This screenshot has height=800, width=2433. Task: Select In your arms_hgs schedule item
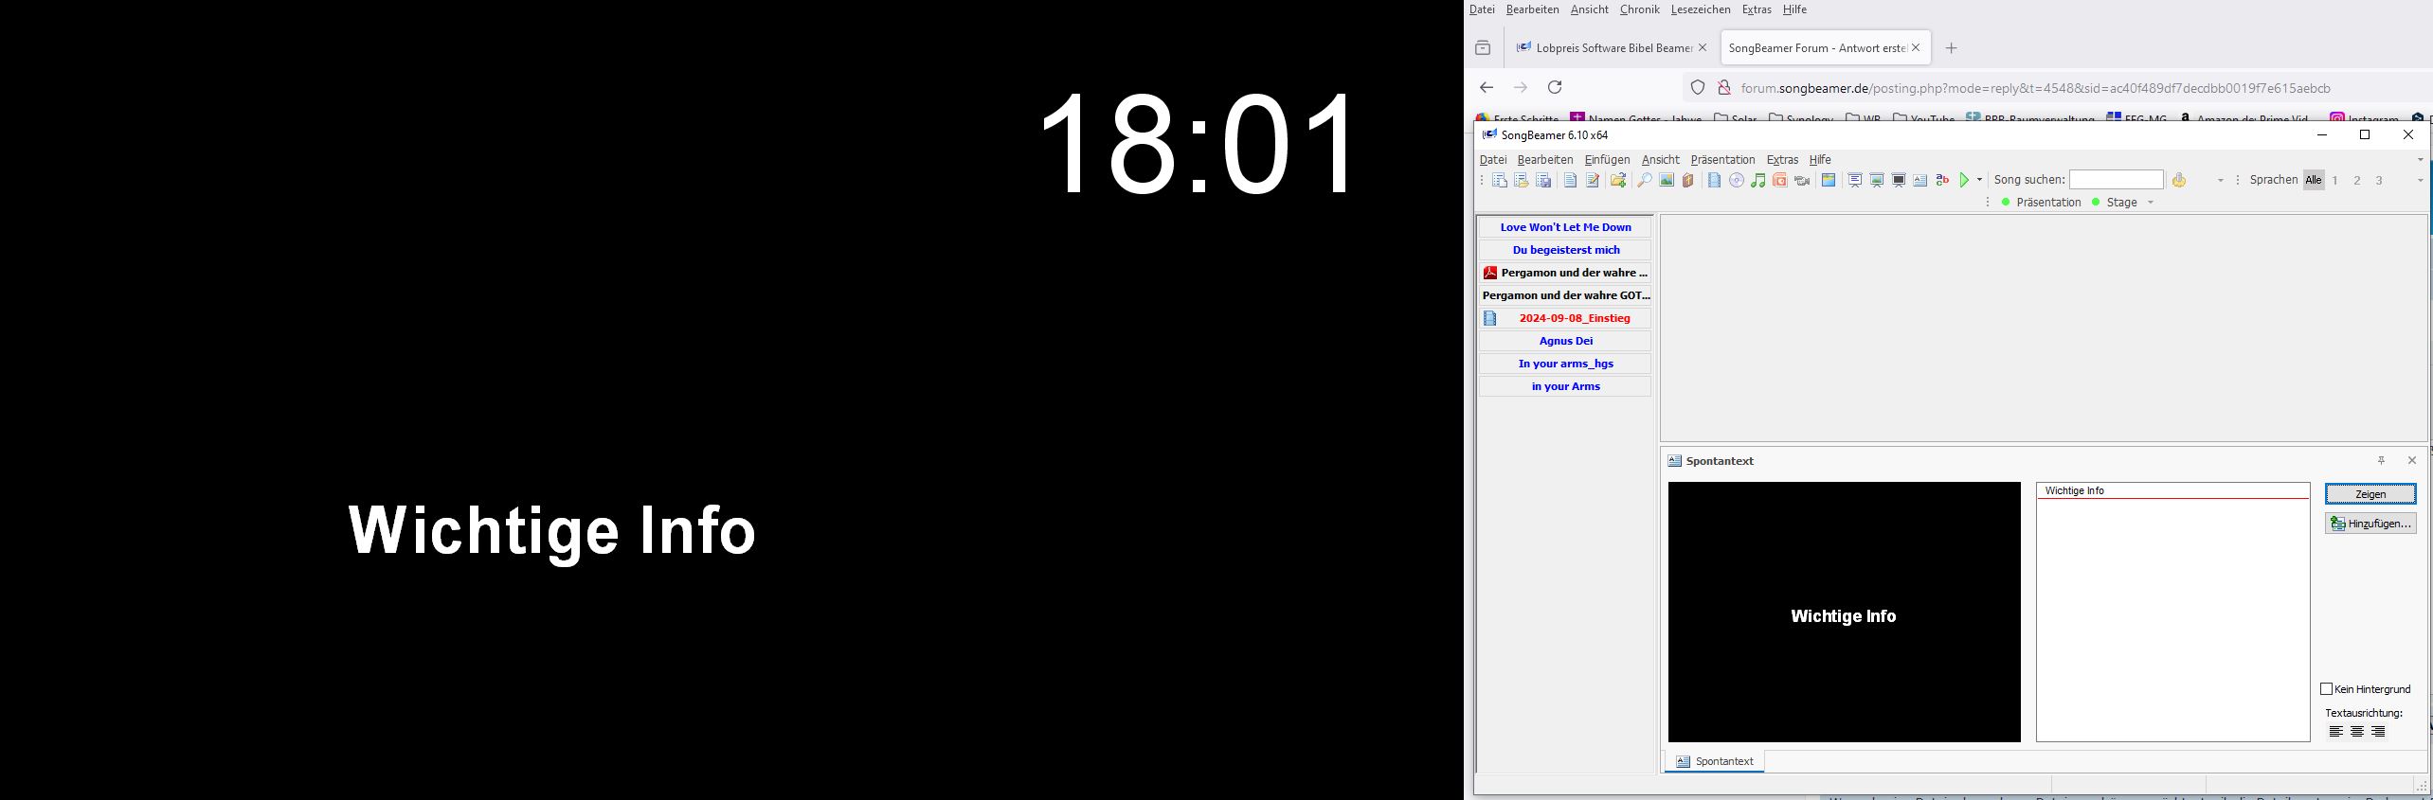tap(1565, 364)
